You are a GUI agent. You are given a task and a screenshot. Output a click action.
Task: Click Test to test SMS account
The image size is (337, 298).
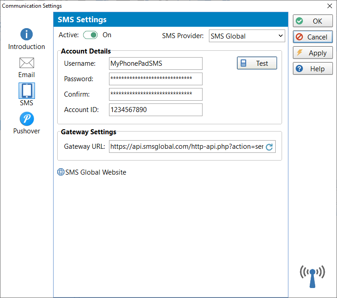point(257,63)
